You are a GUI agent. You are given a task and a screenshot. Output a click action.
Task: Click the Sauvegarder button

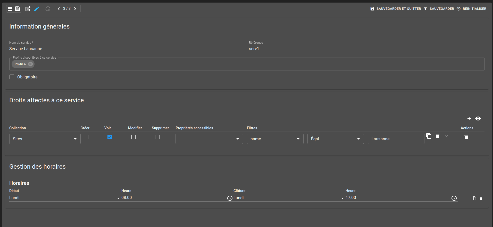pos(439,9)
